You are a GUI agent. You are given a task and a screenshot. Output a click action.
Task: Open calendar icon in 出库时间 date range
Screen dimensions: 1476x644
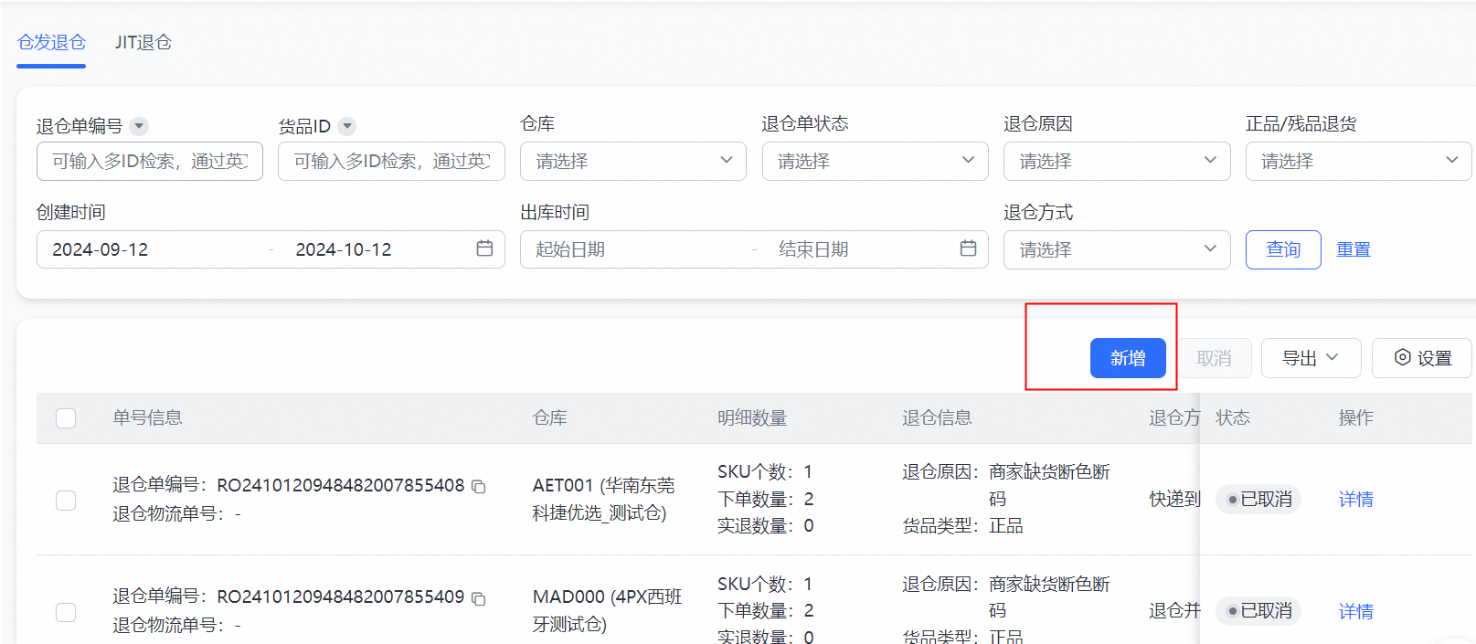(968, 248)
